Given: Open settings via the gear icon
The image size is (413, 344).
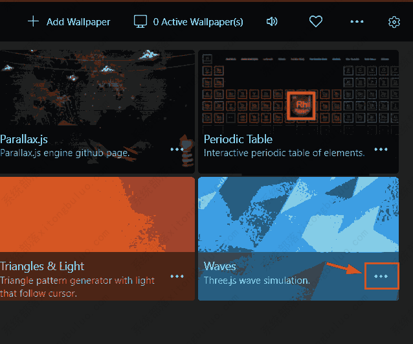Looking at the screenshot, I should 394,22.
